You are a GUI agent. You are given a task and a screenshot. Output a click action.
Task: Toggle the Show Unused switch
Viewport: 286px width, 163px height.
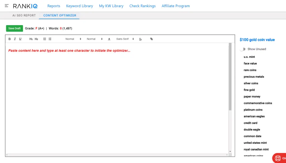pyautogui.click(x=243, y=49)
